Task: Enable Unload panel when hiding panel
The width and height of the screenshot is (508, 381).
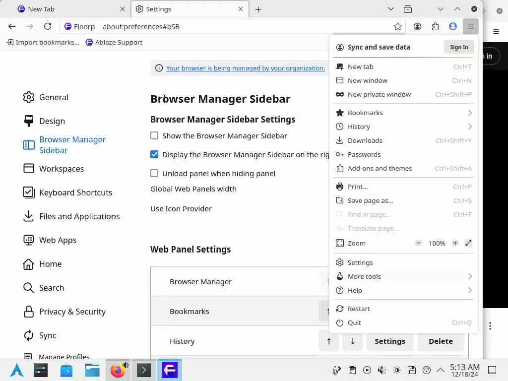Action: 154,173
